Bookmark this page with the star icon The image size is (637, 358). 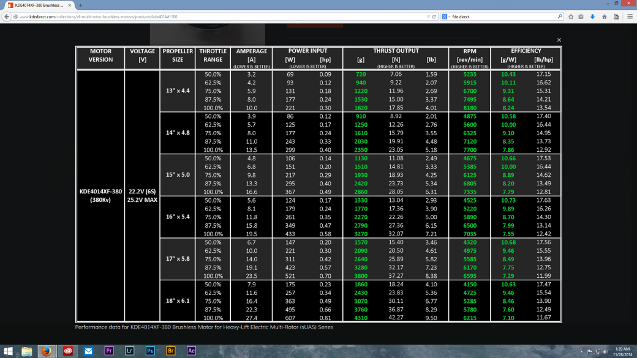pos(571,17)
